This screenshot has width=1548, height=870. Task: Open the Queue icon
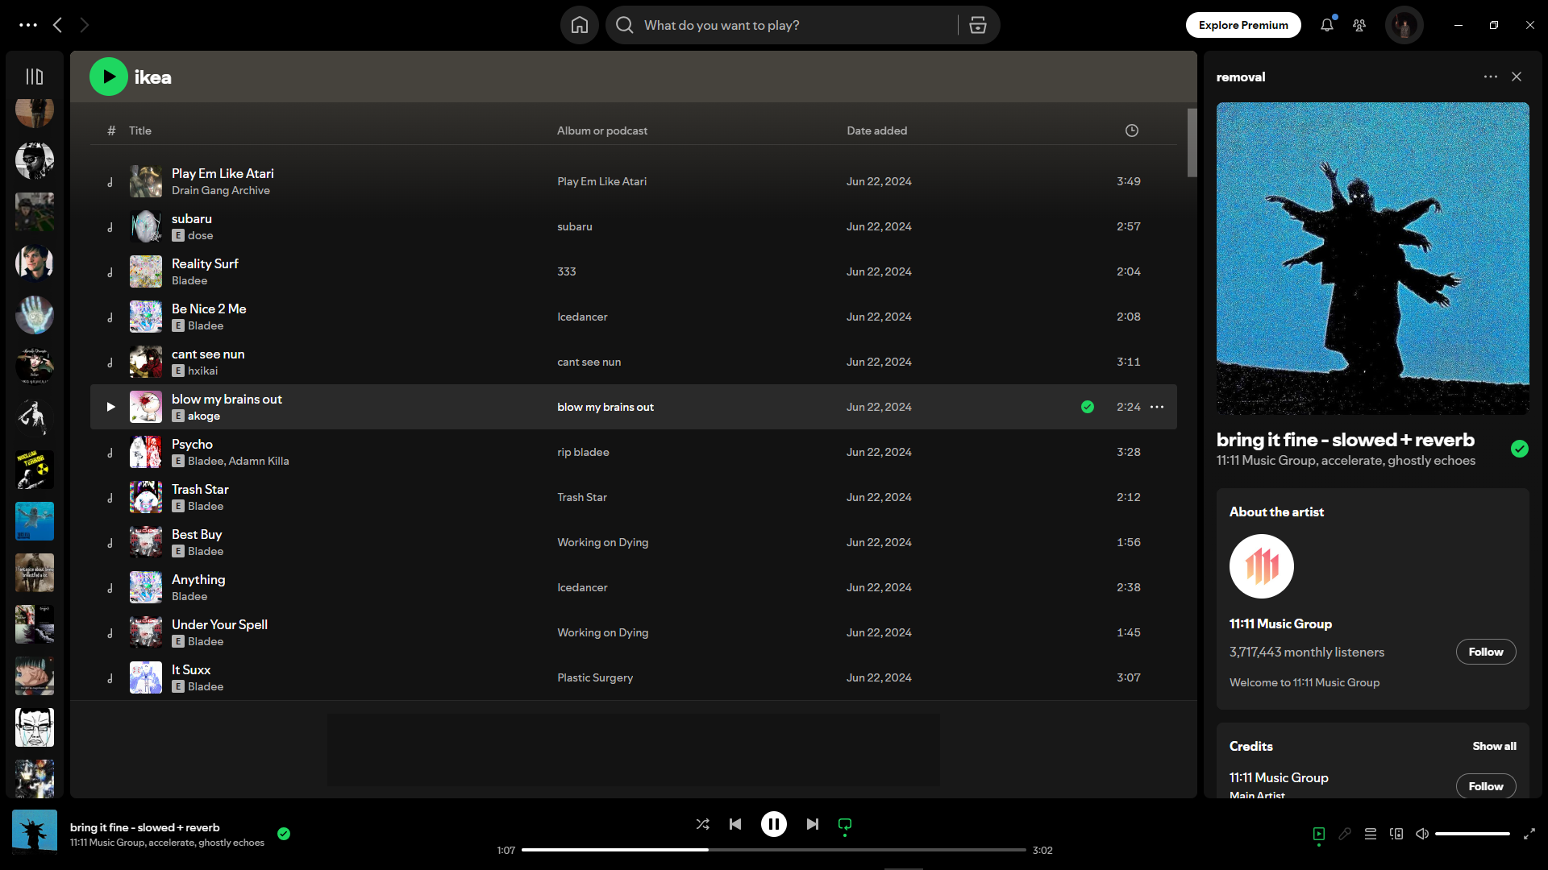1370,834
